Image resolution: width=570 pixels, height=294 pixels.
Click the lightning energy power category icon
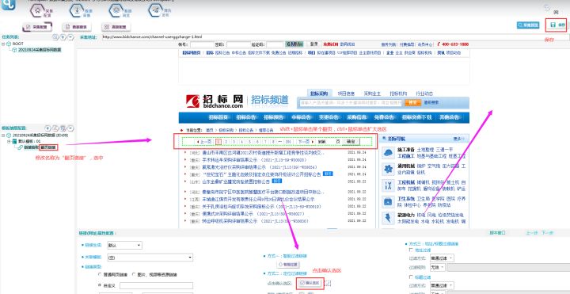pos(388,218)
